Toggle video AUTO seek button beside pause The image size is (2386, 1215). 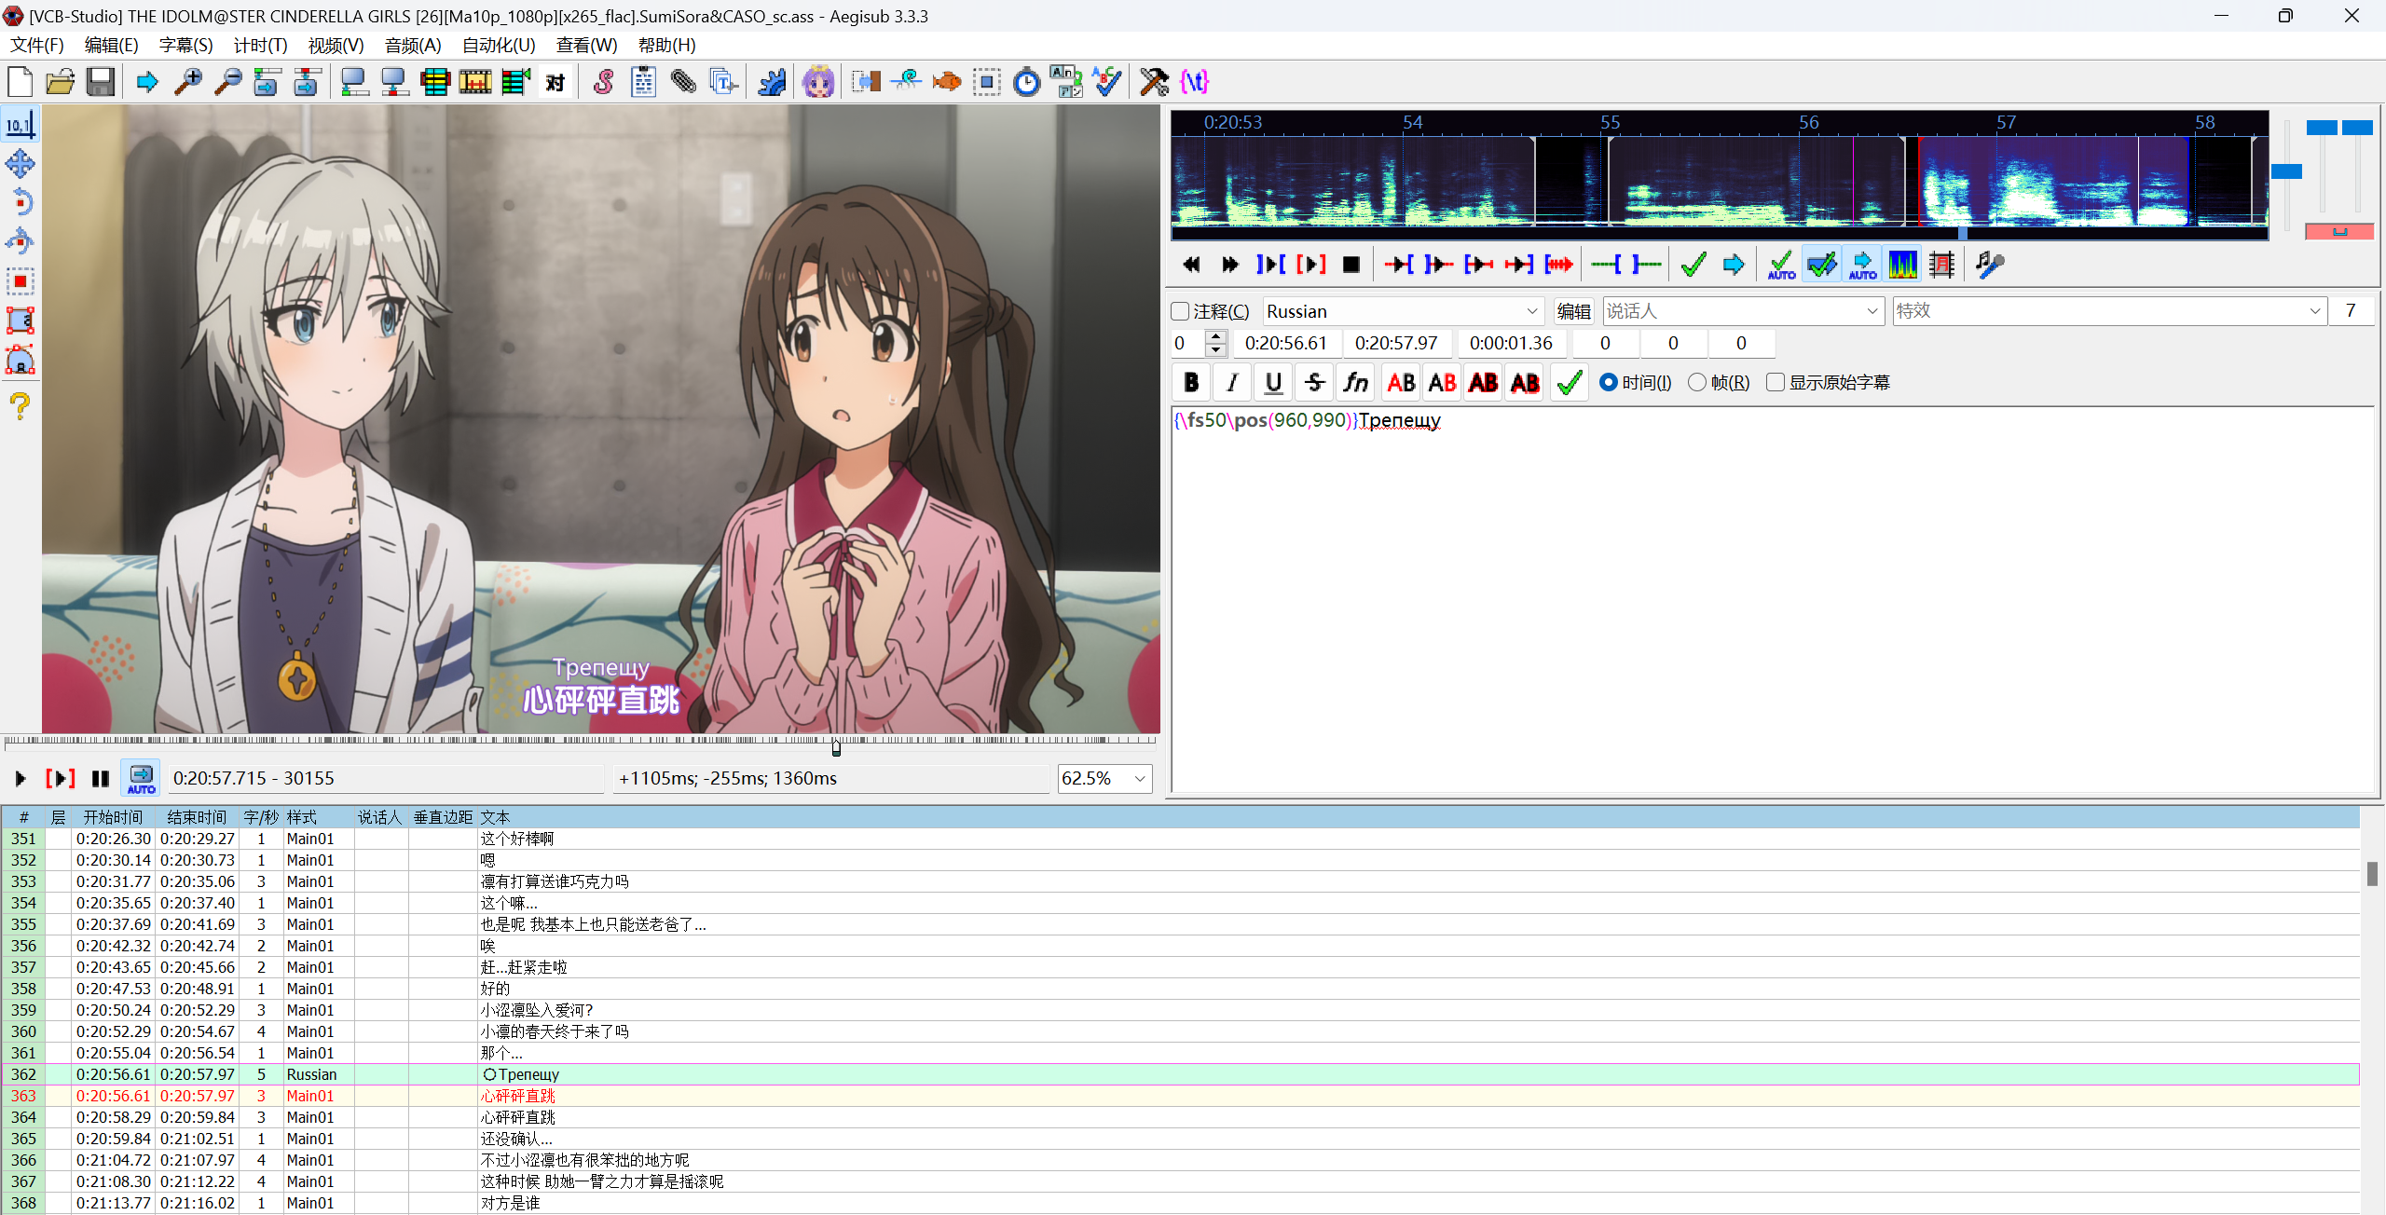click(141, 778)
